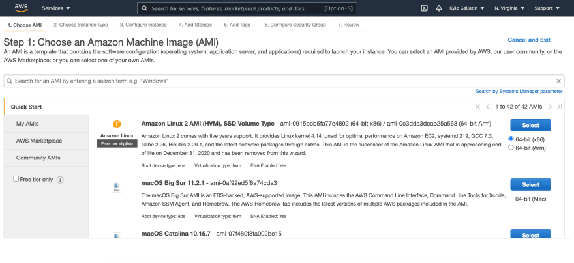The width and height of the screenshot is (574, 263).
Task: Click the Free tier only info icon
Action: click(x=61, y=180)
